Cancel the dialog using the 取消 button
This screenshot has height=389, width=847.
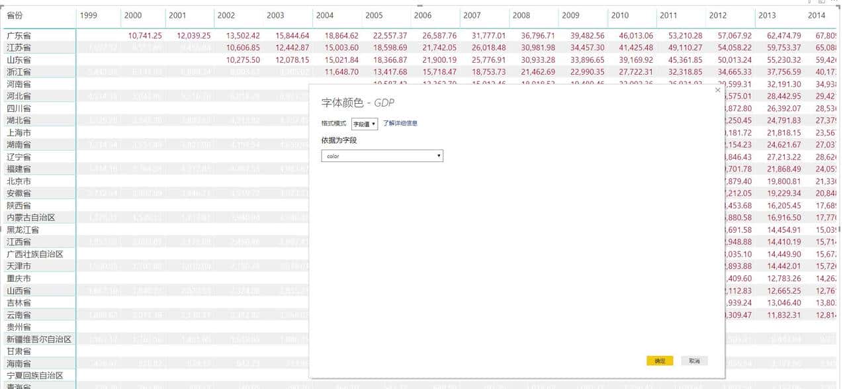(693, 361)
